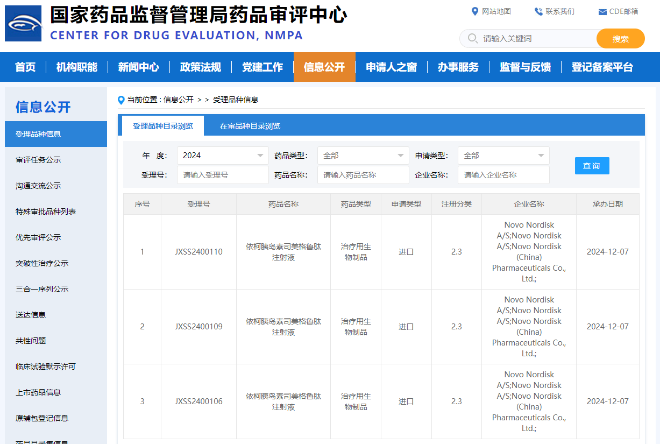The image size is (660, 444).
Task: Select 送达信息 in the sidebar
Action: (x=56, y=315)
